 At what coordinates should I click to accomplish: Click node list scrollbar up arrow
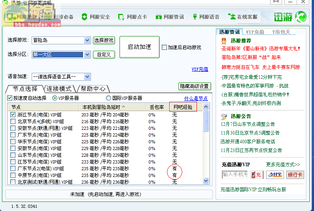pyautogui.click(x=206, y=107)
